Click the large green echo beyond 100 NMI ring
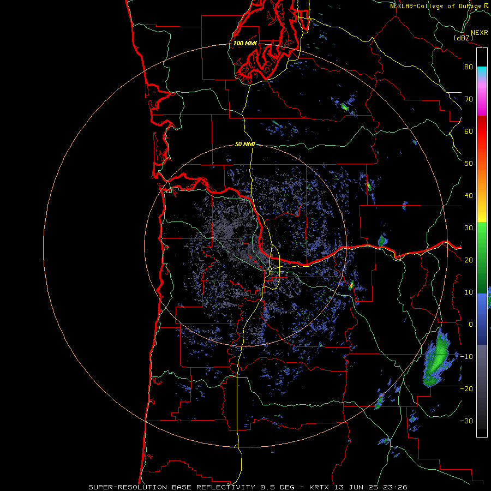 coord(438,357)
